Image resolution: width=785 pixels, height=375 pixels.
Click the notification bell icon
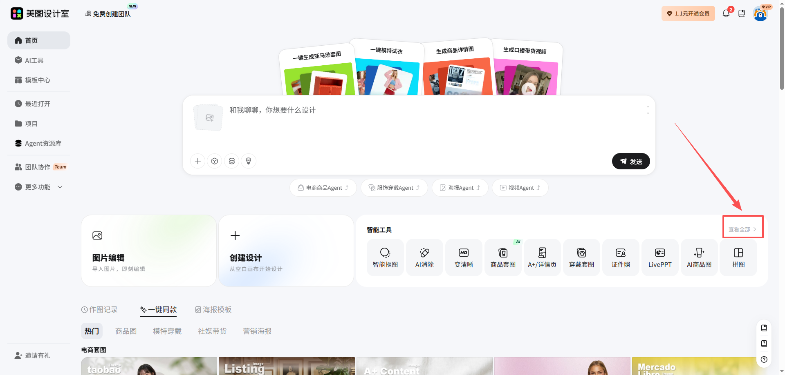(726, 13)
